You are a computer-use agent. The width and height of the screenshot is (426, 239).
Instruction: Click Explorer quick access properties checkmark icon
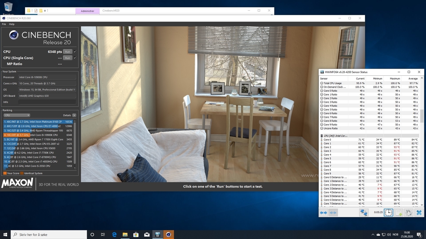pos(36,11)
